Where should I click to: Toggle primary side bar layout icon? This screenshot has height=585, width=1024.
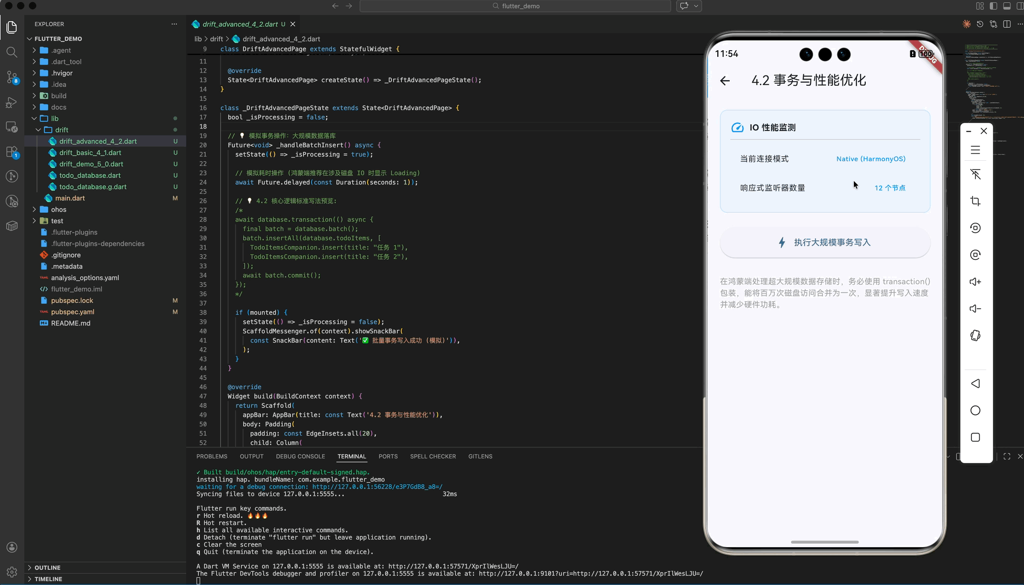click(x=993, y=6)
